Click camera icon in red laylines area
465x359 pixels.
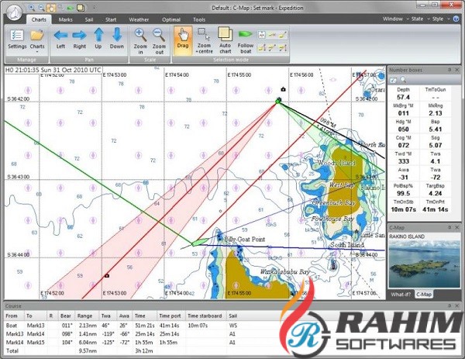[107, 275]
